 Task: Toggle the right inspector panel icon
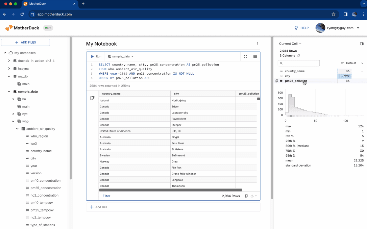[x=362, y=44]
